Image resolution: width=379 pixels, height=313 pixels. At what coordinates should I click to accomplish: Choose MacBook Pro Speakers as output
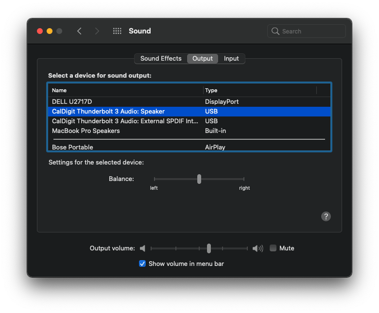click(x=86, y=131)
